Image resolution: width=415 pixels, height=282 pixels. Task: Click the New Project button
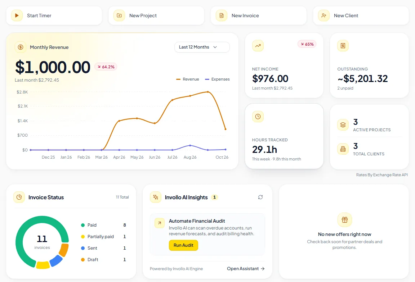(156, 15)
